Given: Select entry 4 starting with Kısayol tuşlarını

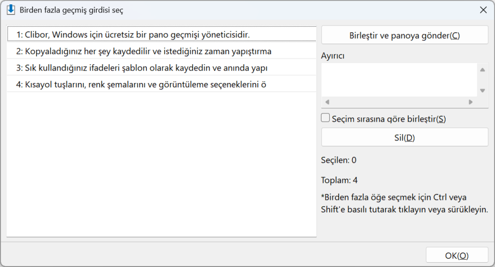Looking at the screenshot, I should click(x=161, y=84).
